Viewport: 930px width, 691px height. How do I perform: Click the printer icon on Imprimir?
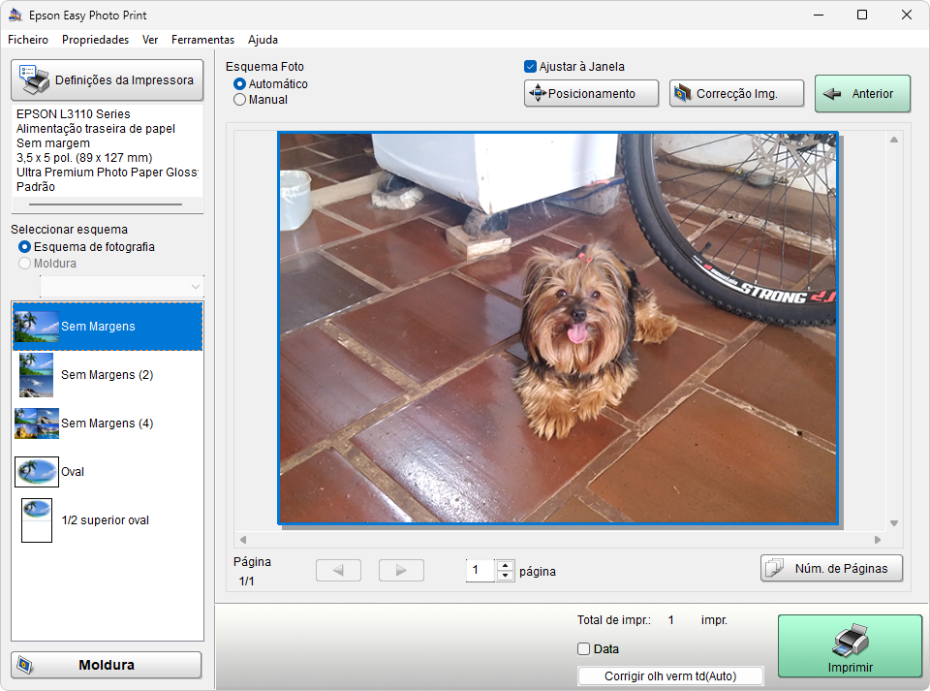pyautogui.click(x=852, y=641)
